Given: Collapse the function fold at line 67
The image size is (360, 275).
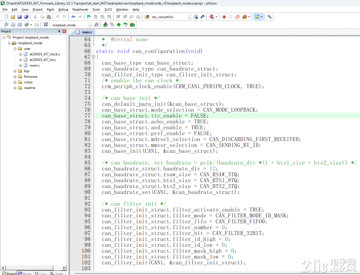Looking at the screenshot, I should pos(94,57).
